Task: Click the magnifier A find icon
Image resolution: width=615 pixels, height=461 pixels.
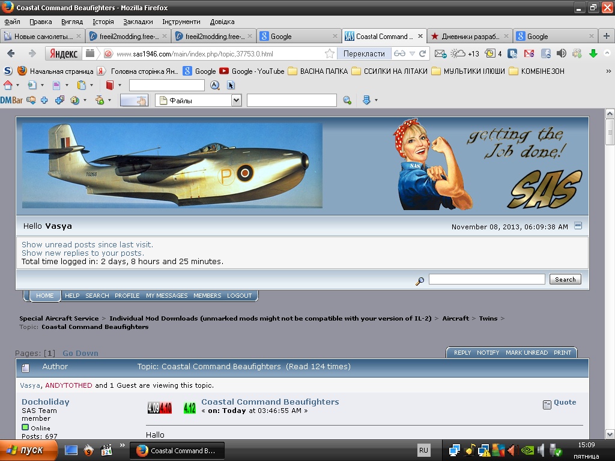Action: [x=214, y=85]
